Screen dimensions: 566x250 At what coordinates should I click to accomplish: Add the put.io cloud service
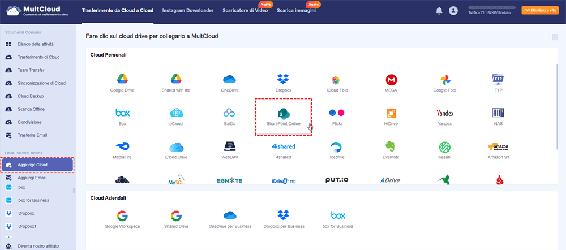tap(336, 180)
